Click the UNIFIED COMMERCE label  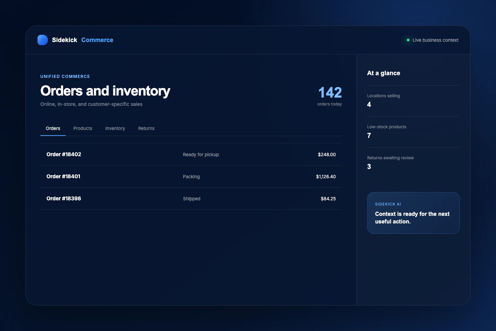65,77
